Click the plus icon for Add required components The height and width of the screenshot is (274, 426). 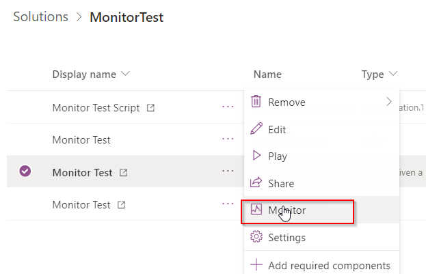tap(256, 264)
